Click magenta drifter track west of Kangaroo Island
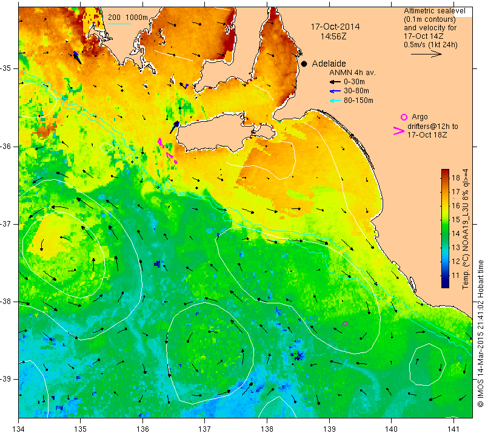Screen dimensions: 485x436 pos(167,151)
